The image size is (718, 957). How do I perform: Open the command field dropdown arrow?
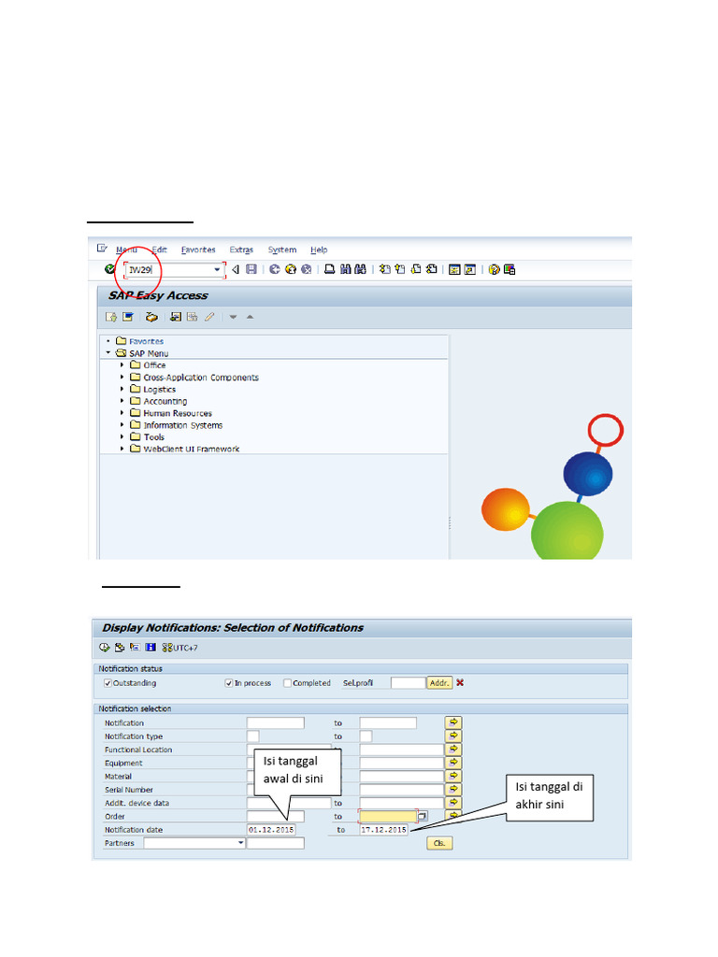(217, 269)
